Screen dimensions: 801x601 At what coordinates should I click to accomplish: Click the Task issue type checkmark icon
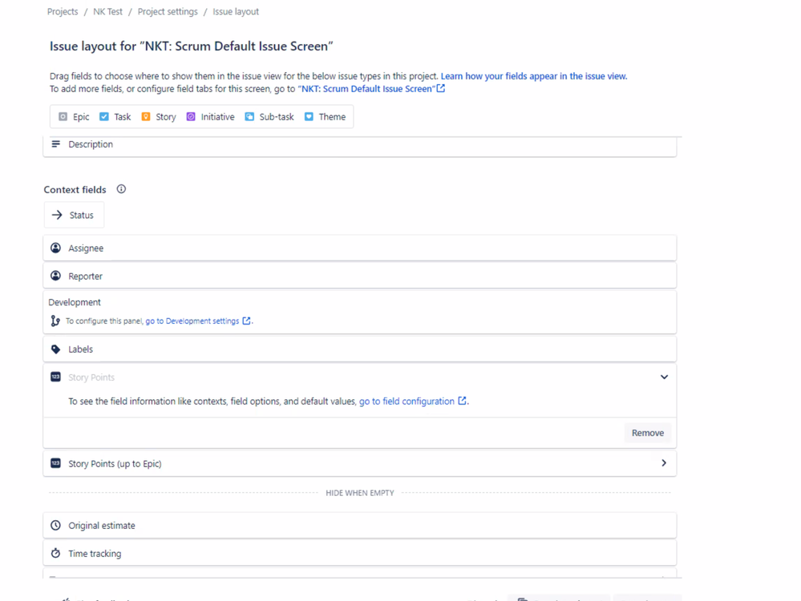click(104, 116)
